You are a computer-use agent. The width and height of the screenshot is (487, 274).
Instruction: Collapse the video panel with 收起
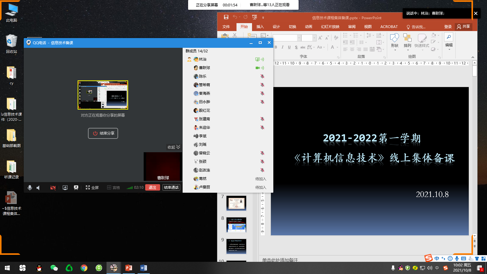[174, 147]
